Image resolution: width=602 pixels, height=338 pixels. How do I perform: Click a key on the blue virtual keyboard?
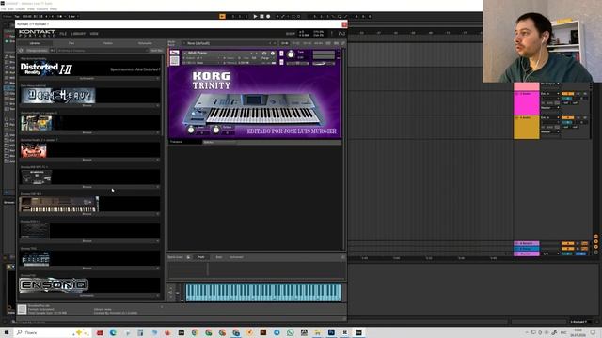coord(263,293)
